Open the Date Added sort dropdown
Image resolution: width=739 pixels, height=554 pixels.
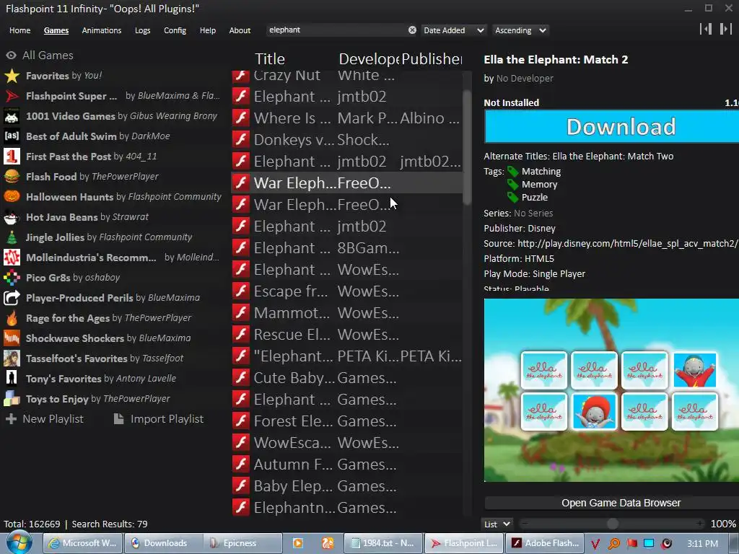[453, 30]
